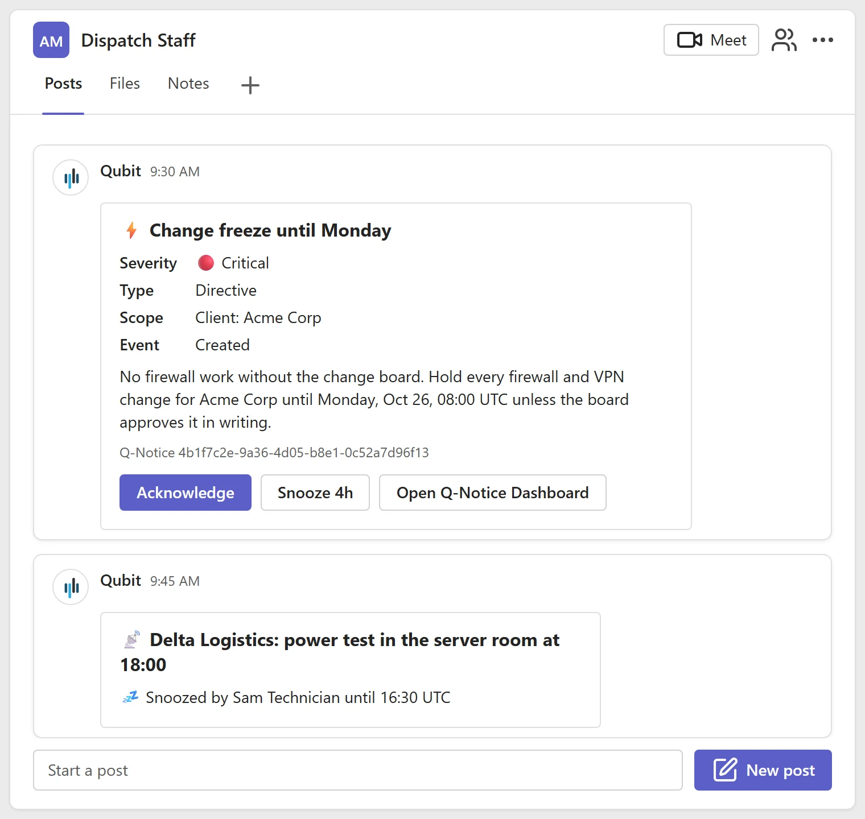Click the red Critical severity indicator

[206, 263]
